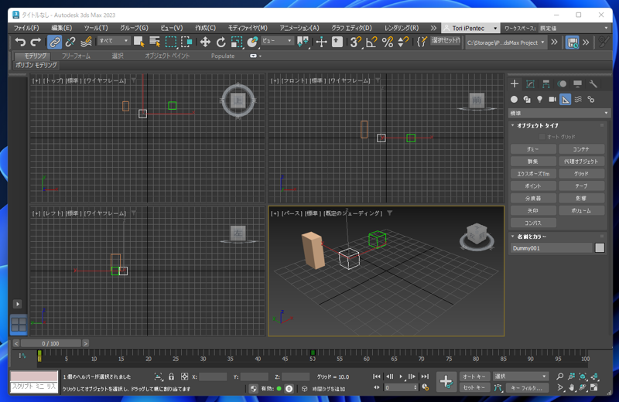Open the Modify panel tab icon
Viewport: 619px width, 402px height.
pos(530,84)
